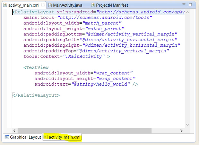Click the horizontal scrollbar left arrow
This screenshot has height=145, width=199.
pos(14,131)
